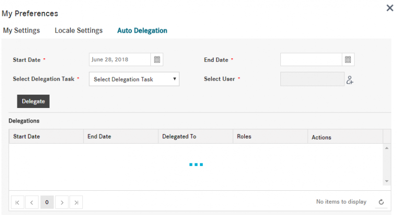Open the Start Date calendar picker
This screenshot has height=215, width=397.
pos(157,59)
